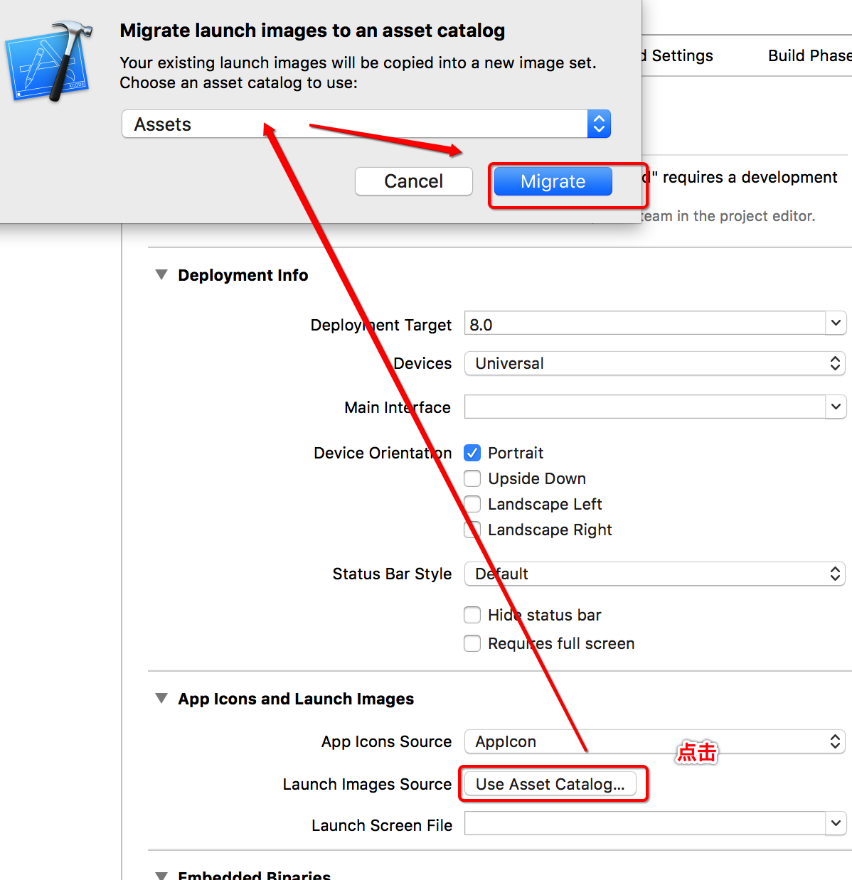Uncheck the Portrait orientation checkbox
852x880 pixels.
click(472, 453)
